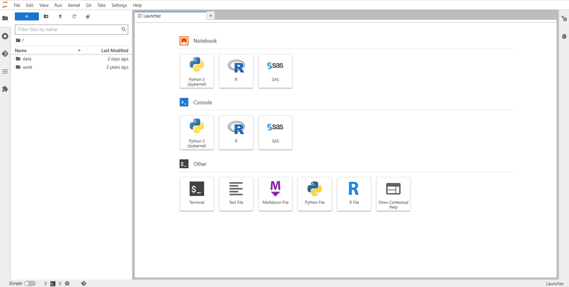The height and width of the screenshot is (287, 569).
Task: Open the Git sidebar panel
Action: [5, 53]
